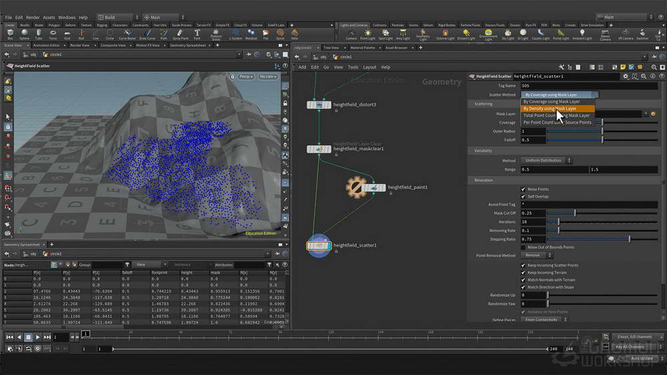Open the No cam viewport dropdown
Screen dimensions: 667x375
pyautogui.click(x=268, y=77)
